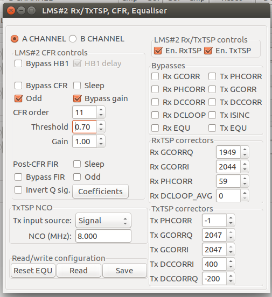Uncheck the Bypass gain checkbox
This screenshot has width=272, height=297.
tap(77, 98)
